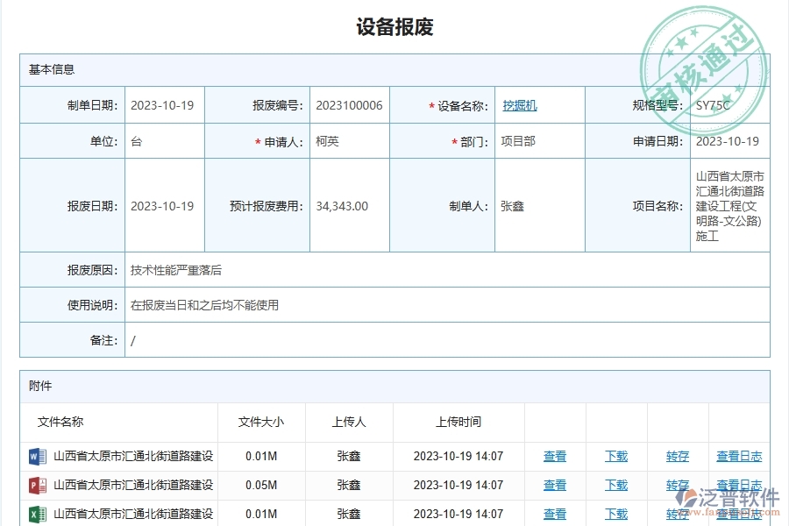Screen dimensions: 789x526
Task: Click 查看 on the first attachment row
Action: (556, 456)
